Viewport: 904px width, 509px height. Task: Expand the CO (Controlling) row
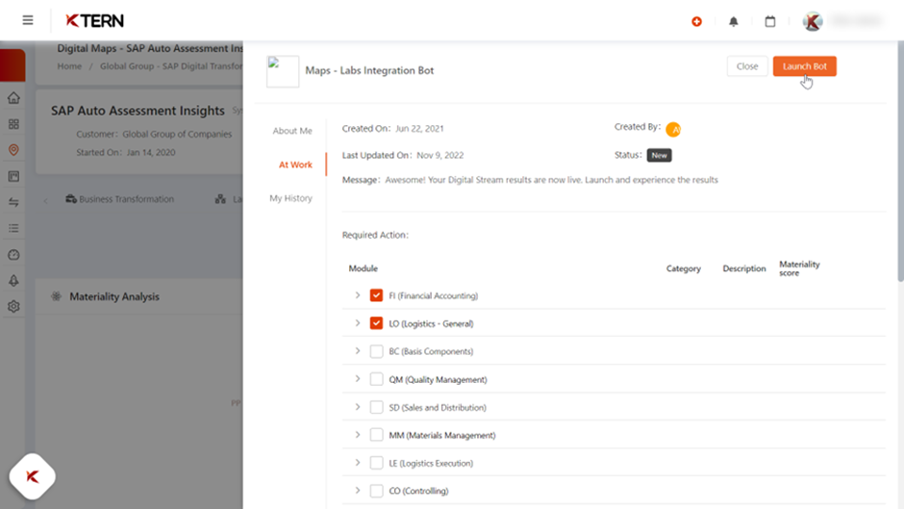click(358, 491)
